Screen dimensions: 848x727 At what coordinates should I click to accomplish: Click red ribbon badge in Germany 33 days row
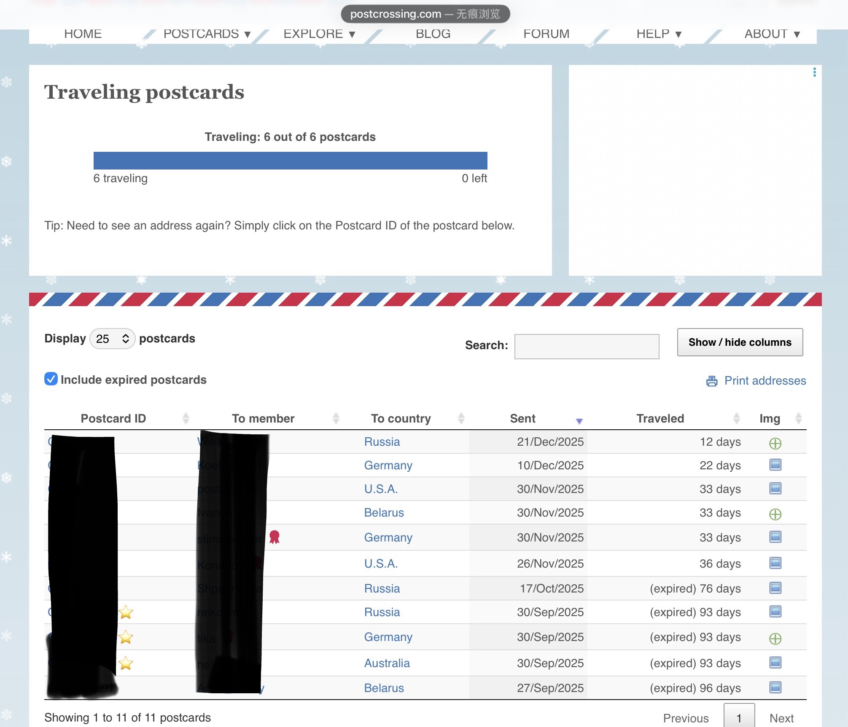coord(275,537)
